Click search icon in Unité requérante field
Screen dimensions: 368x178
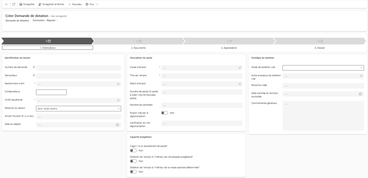(x=118, y=100)
